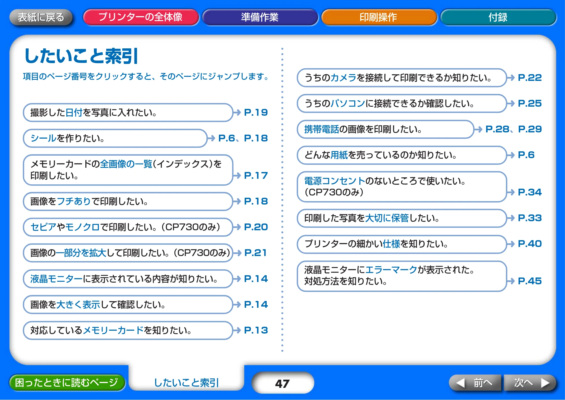Screen dimensions: 565x400
Task: Jump to P.13 for メモリーカード
Action: (256, 330)
